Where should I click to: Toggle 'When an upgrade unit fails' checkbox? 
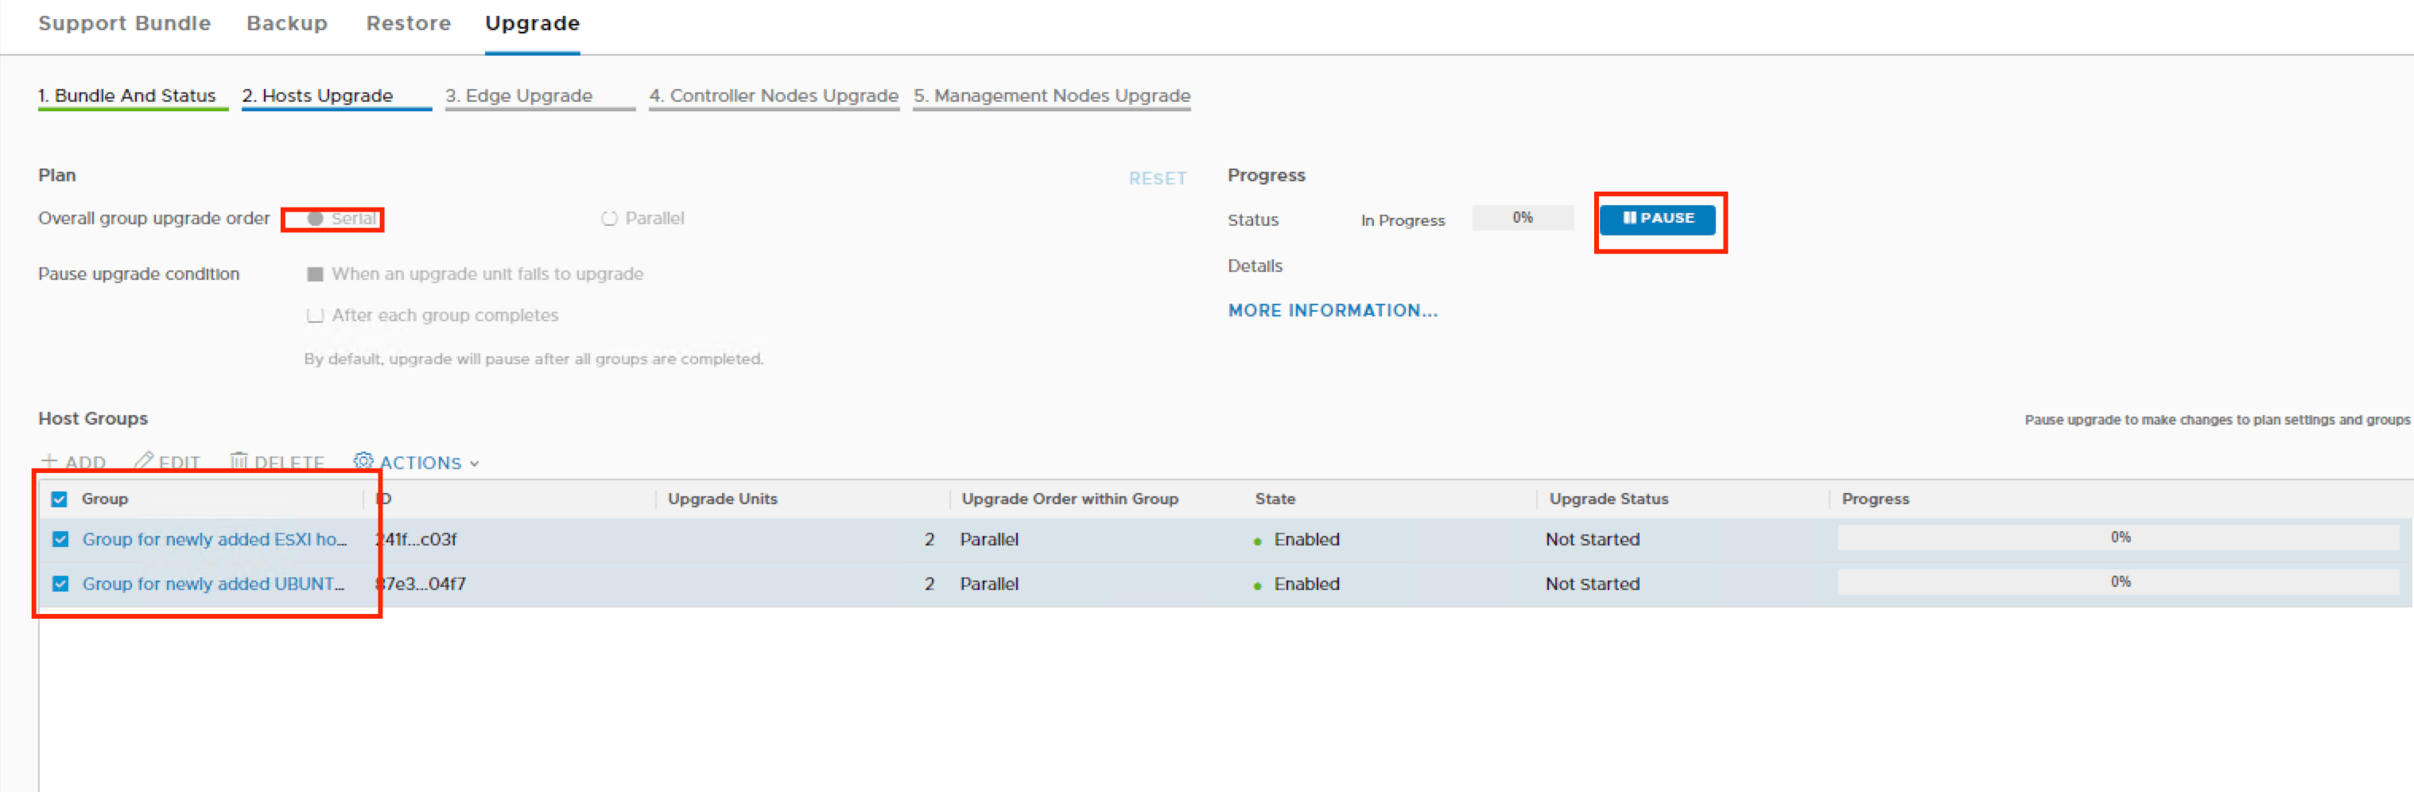315,274
